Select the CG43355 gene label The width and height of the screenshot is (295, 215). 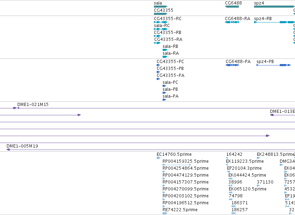[164, 10]
